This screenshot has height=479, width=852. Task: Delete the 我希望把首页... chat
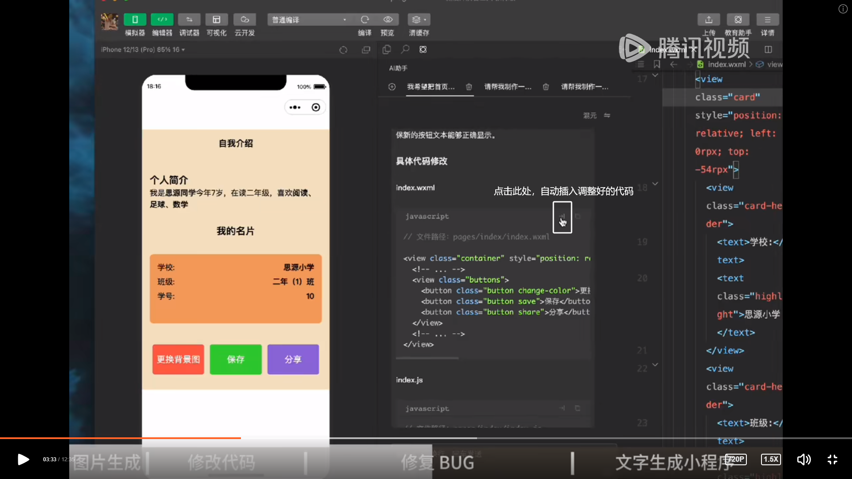(469, 87)
